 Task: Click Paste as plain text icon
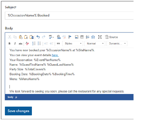click(x=26, y=37)
